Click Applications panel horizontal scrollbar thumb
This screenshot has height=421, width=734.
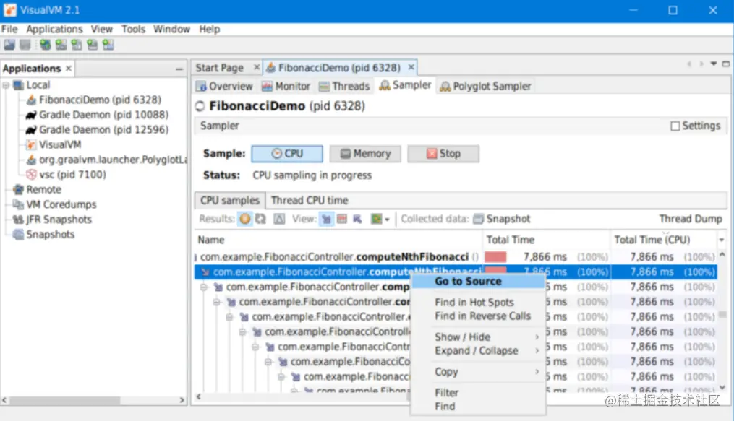[x=64, y=401]
